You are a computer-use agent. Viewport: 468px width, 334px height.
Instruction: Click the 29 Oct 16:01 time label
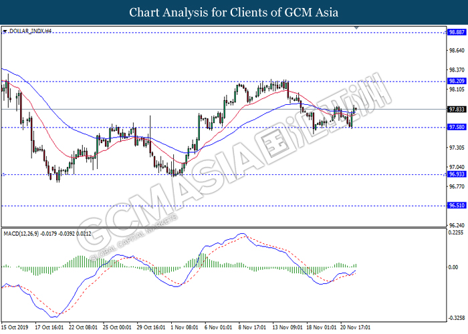click(151, 327)
